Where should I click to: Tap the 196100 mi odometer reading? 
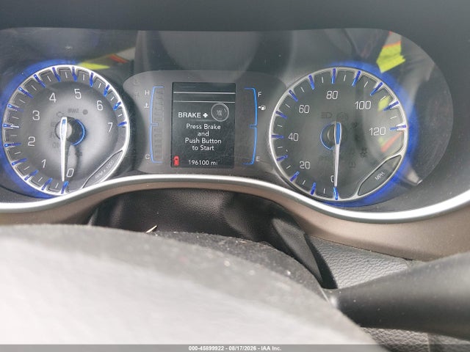click(203, 163)
